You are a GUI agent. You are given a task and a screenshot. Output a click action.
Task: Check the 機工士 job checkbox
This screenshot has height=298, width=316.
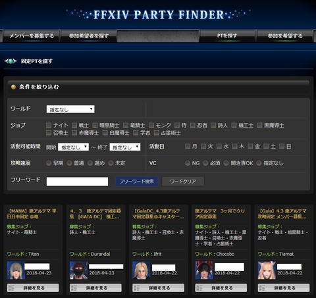pos(234,125)
